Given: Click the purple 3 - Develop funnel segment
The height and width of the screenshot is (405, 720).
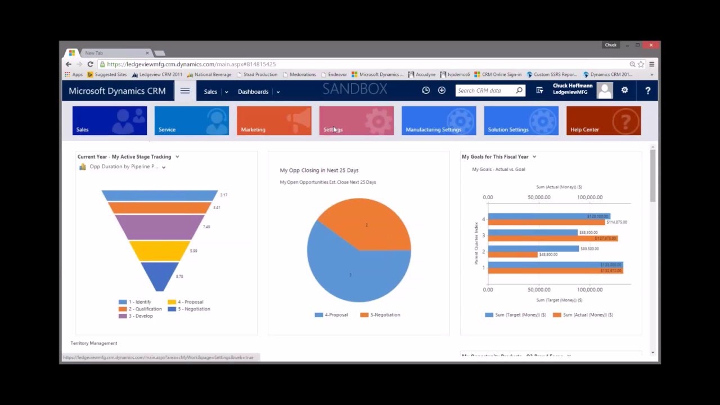Looking at the screenshot, I should pyautogui.click(x=160, y=227).
